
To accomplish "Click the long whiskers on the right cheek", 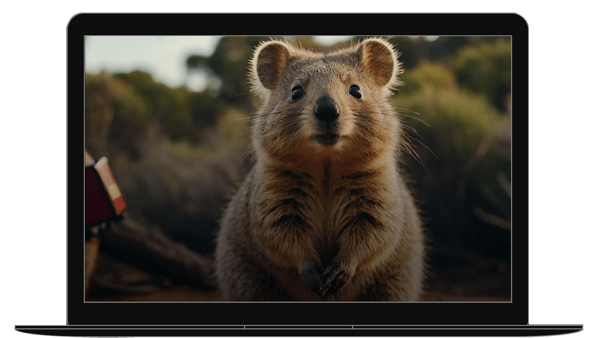I will [409, 134].
